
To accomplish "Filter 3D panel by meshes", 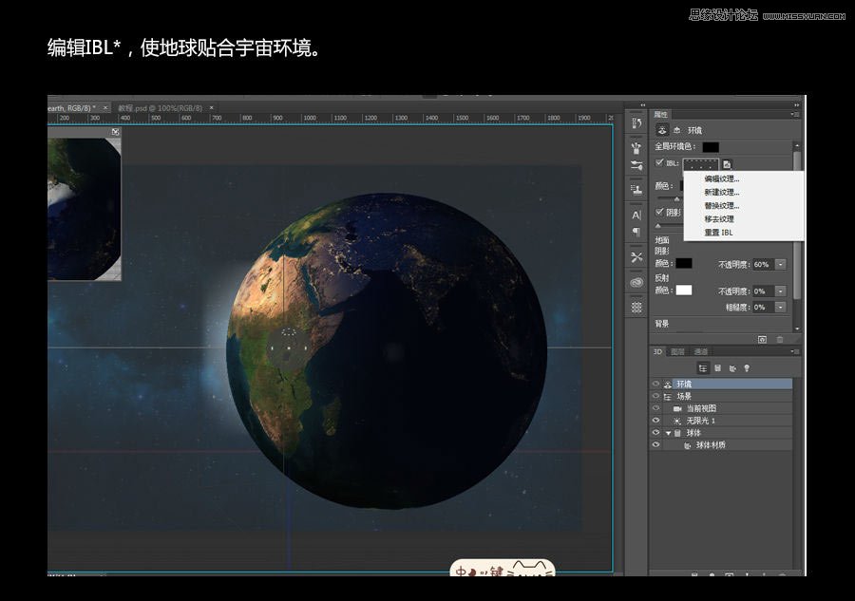I will pyautogui.click(x=717, y=368).
